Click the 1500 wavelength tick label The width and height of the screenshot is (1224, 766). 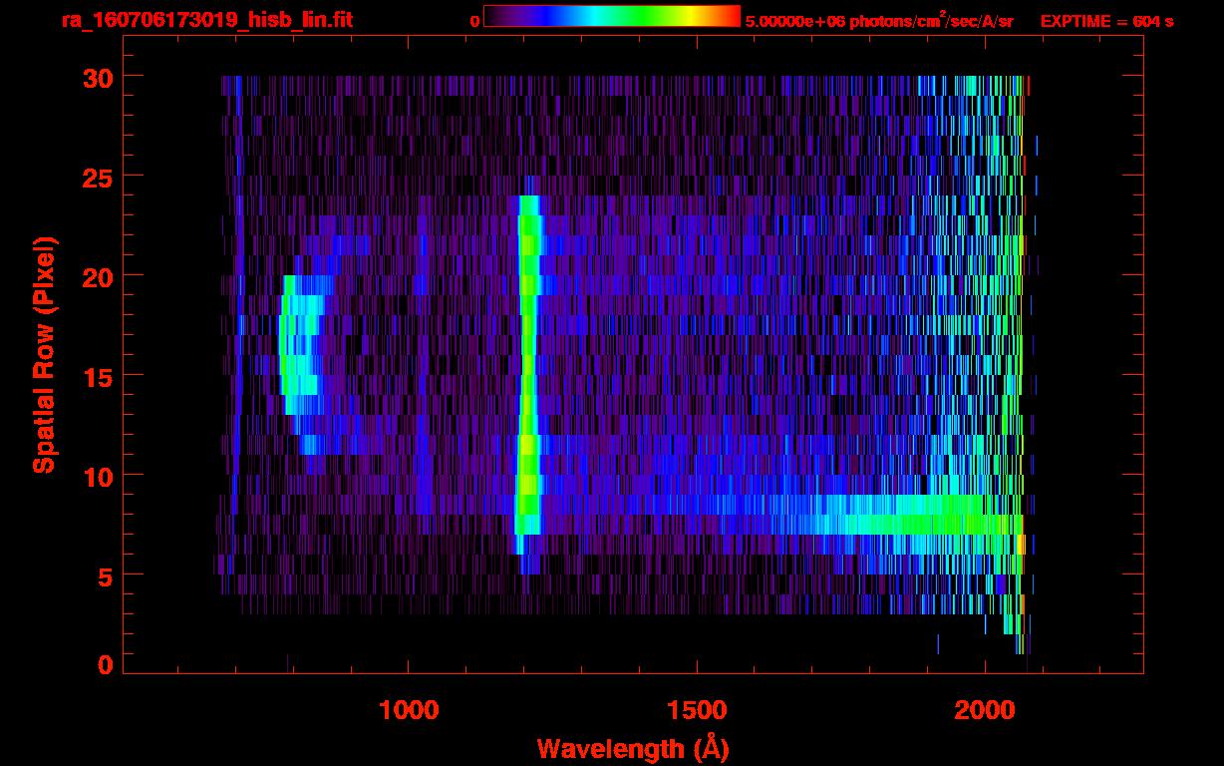click(697, 710)
